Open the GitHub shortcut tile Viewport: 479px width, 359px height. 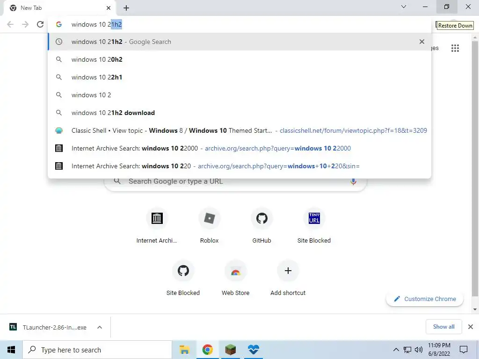[261, 226]
